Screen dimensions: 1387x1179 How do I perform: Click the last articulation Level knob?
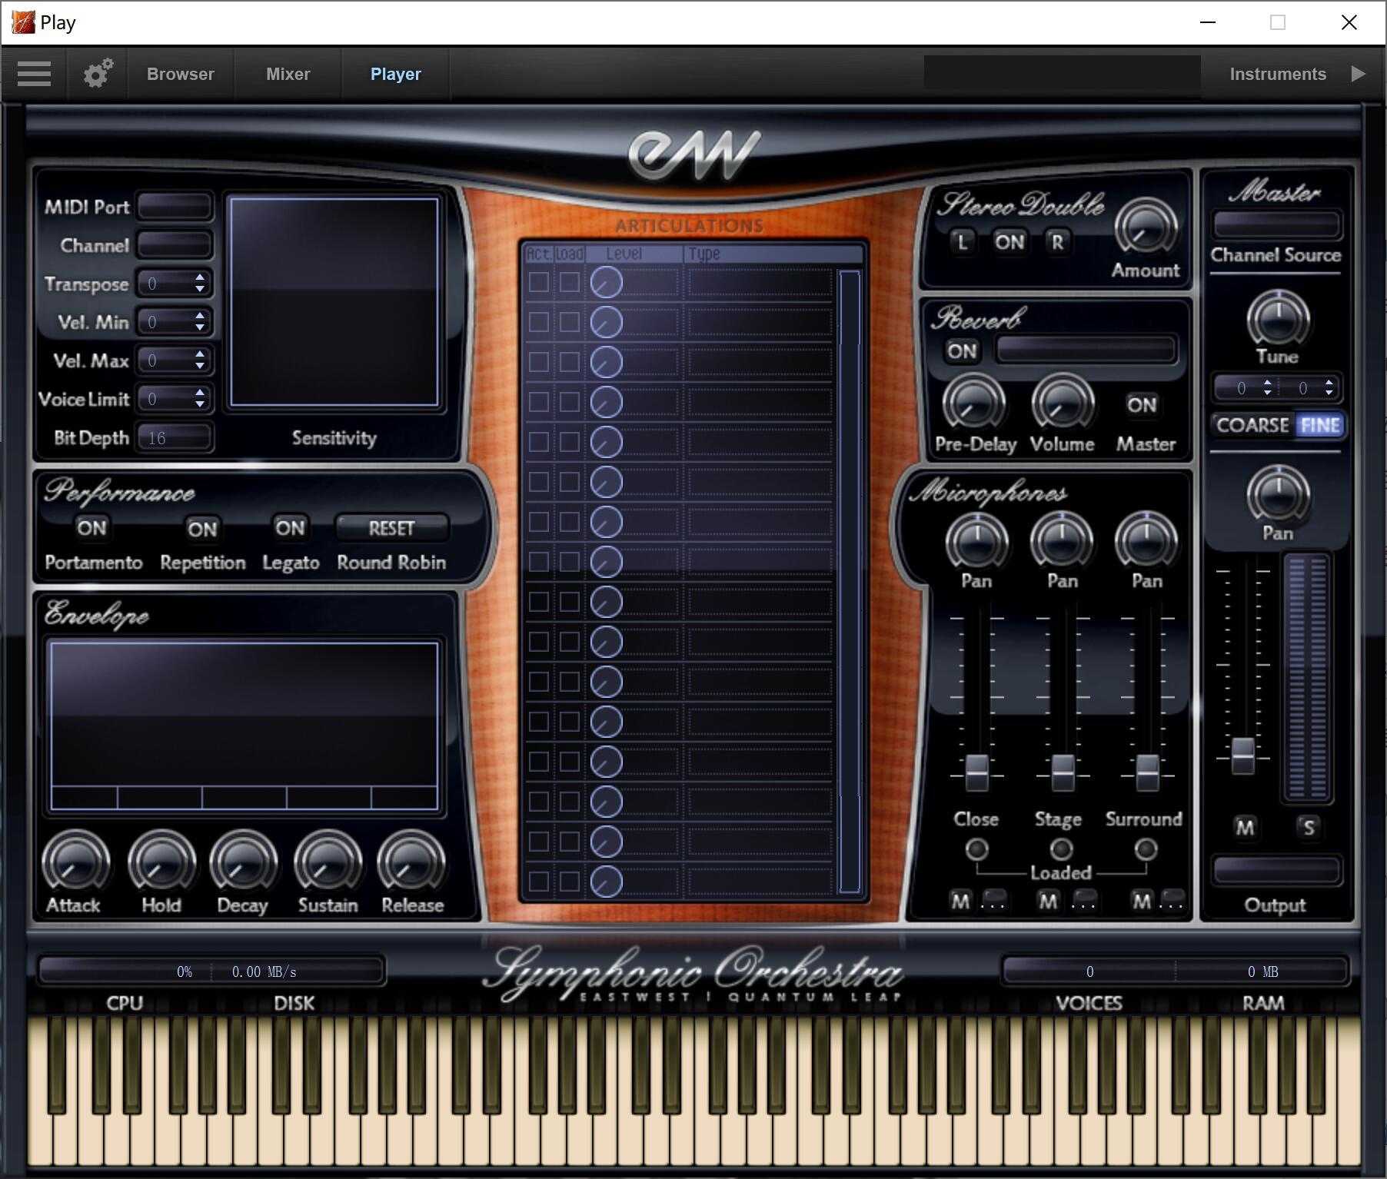[606, 882]
